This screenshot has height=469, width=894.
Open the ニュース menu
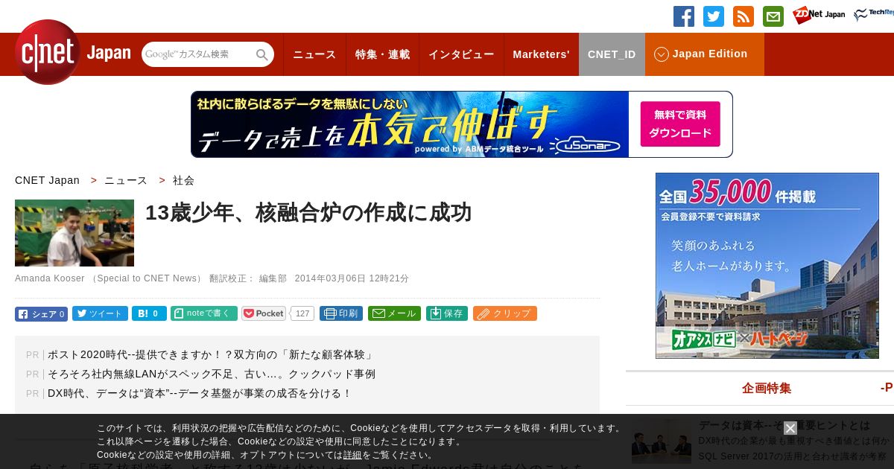(x=314, y=54)
